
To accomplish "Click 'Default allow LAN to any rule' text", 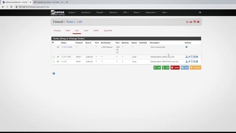I will [x=162, y=57].
